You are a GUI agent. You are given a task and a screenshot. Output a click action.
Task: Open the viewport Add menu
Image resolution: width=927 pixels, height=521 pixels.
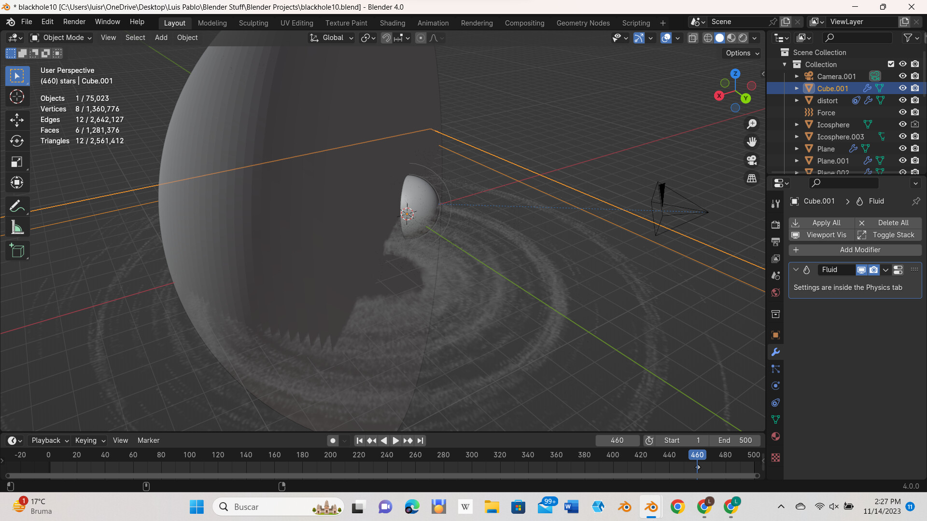[x=161, y=38]
